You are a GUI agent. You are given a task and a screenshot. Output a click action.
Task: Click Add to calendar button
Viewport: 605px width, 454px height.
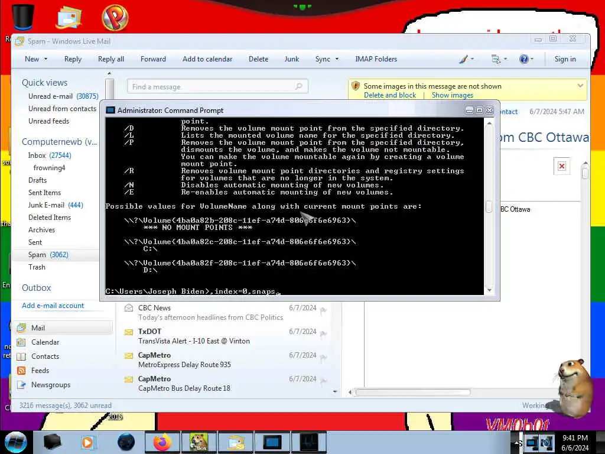click(x=207, y=59)
